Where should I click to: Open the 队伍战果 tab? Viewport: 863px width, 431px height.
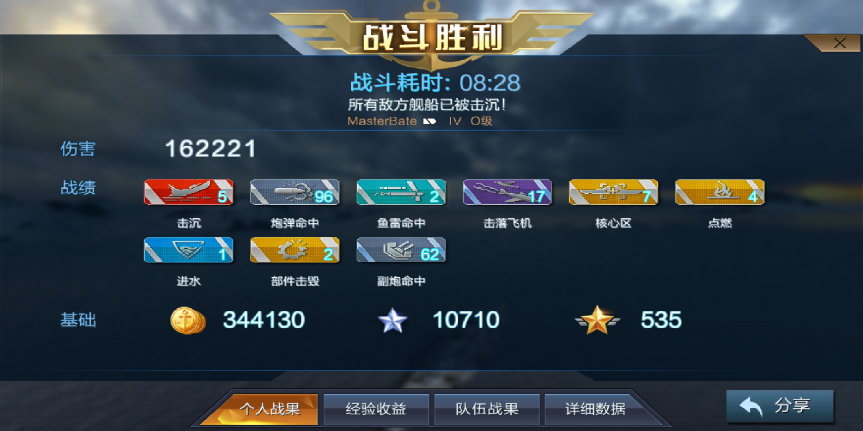click(x=487, y=409)
